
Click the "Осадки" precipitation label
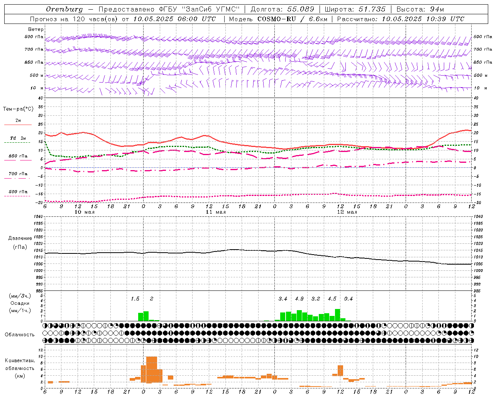20,303
